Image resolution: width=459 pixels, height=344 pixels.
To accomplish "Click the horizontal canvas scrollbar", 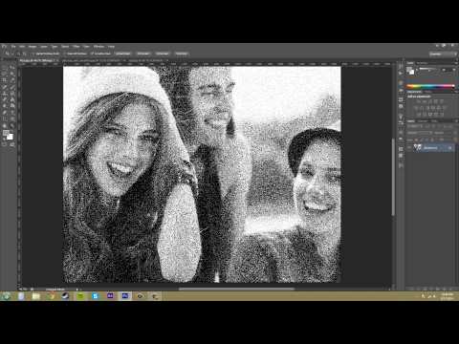I will [x=236, y=289].
